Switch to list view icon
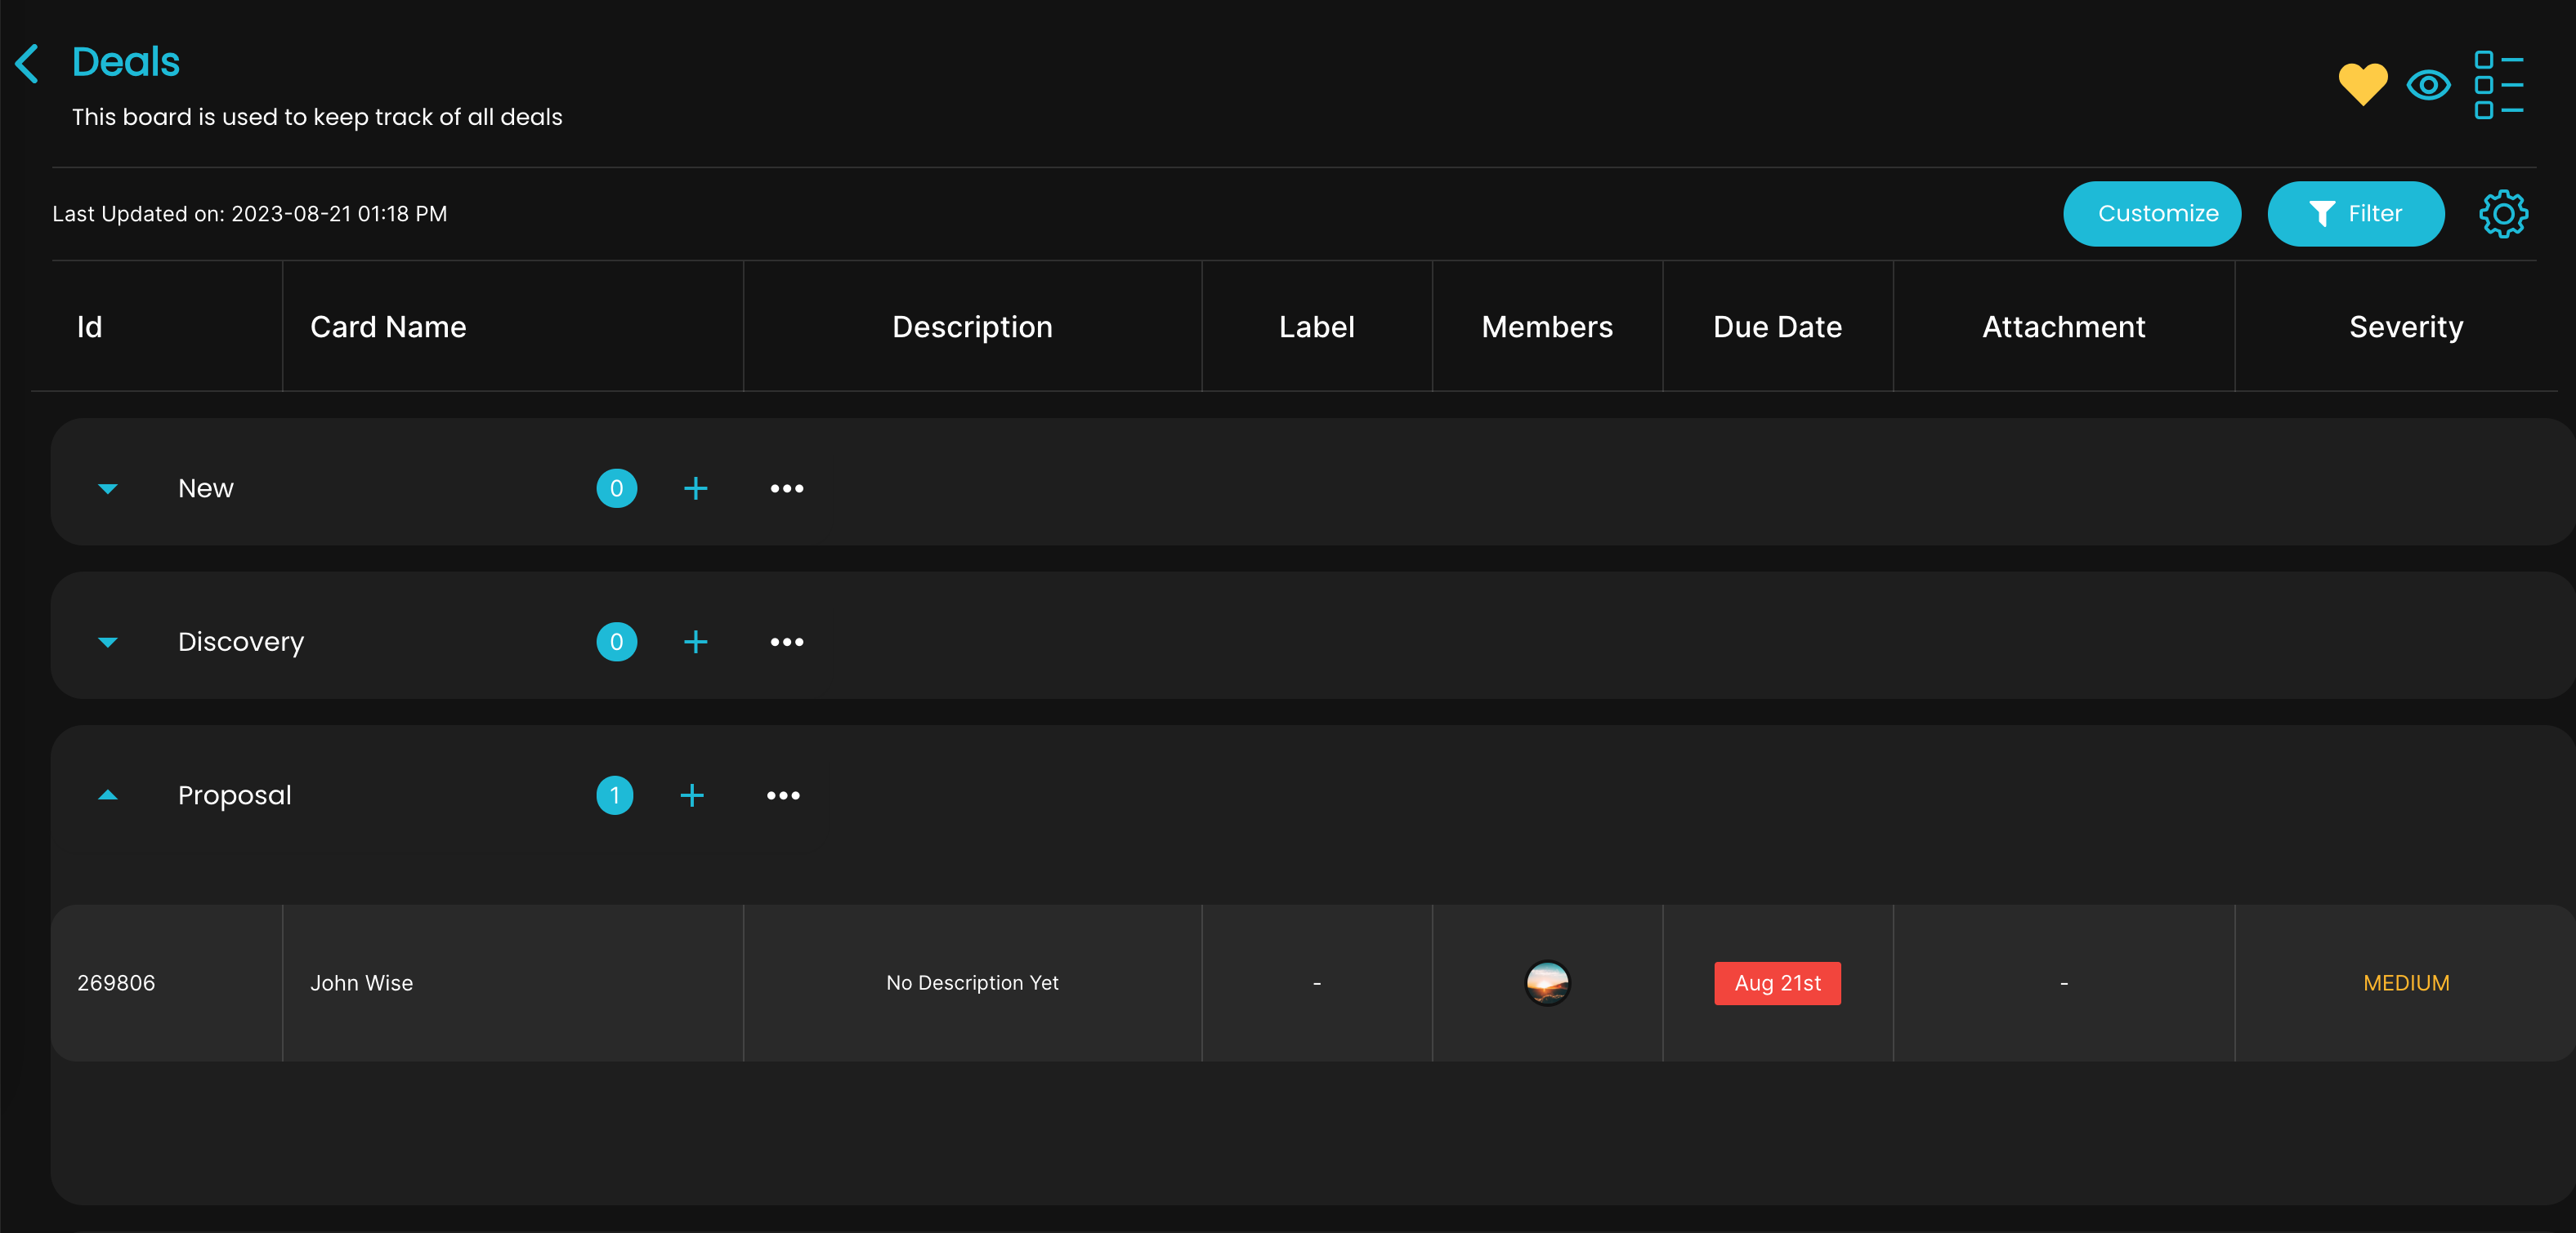The width and height of the screenshot is (2576, 1233). coord(2498,85)
